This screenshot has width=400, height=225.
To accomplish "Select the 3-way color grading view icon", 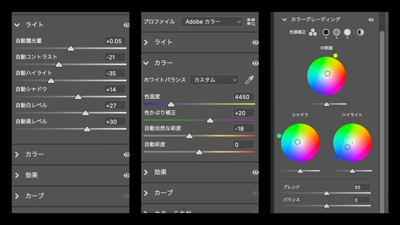I will click(x=313, y=32).
